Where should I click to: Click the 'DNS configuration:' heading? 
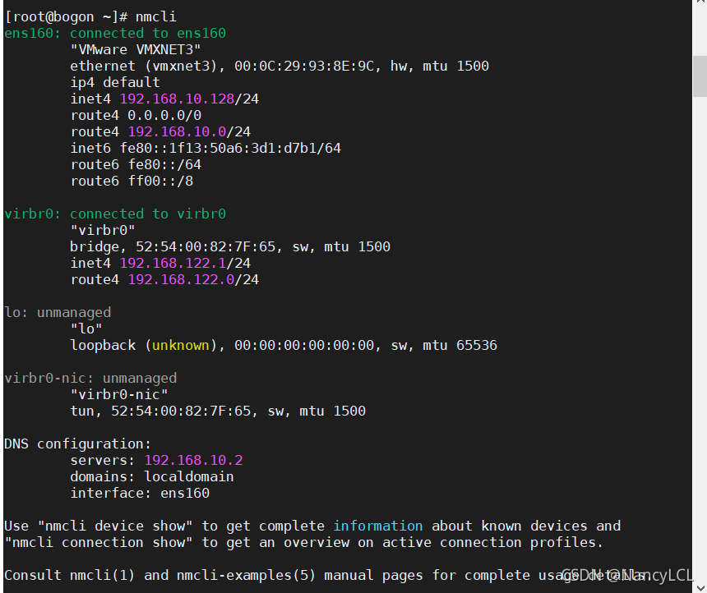77,444
